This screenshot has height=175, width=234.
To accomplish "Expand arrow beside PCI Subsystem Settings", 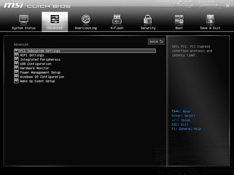I will [x=16, y=51].
